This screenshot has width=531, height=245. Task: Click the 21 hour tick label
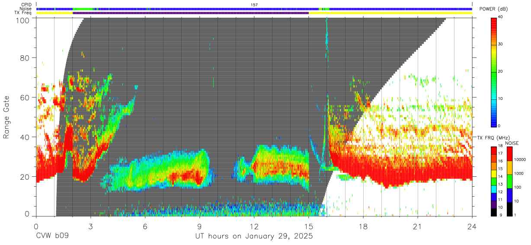[417, 226]
